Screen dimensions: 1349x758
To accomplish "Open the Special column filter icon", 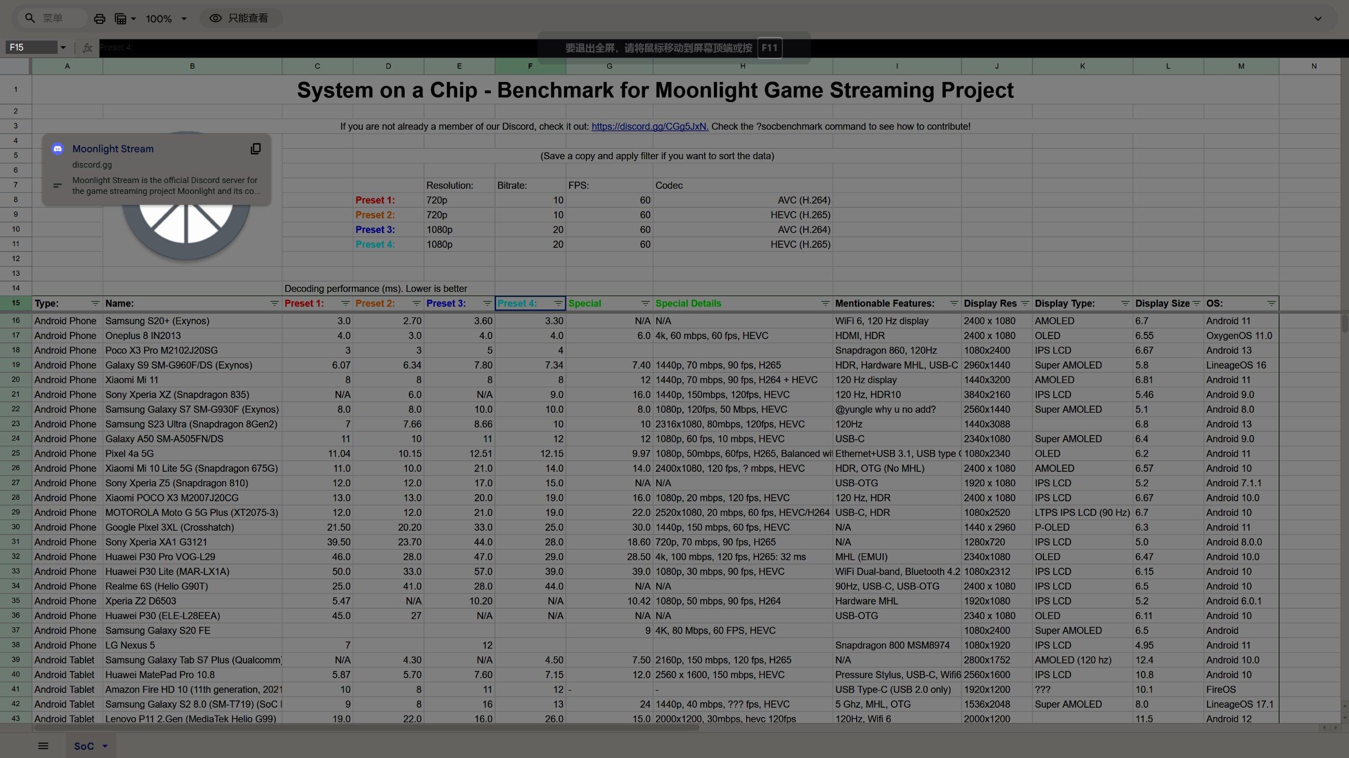I will click(x=645, y=303).
